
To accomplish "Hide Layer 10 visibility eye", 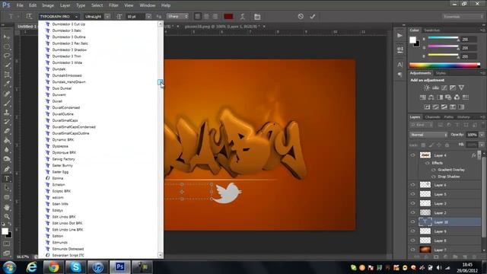I will click(412, 221).
